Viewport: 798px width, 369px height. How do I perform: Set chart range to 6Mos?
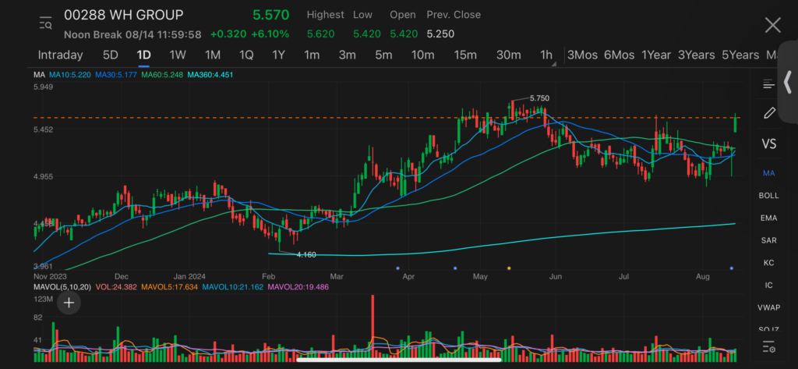(x=619, y=55)
